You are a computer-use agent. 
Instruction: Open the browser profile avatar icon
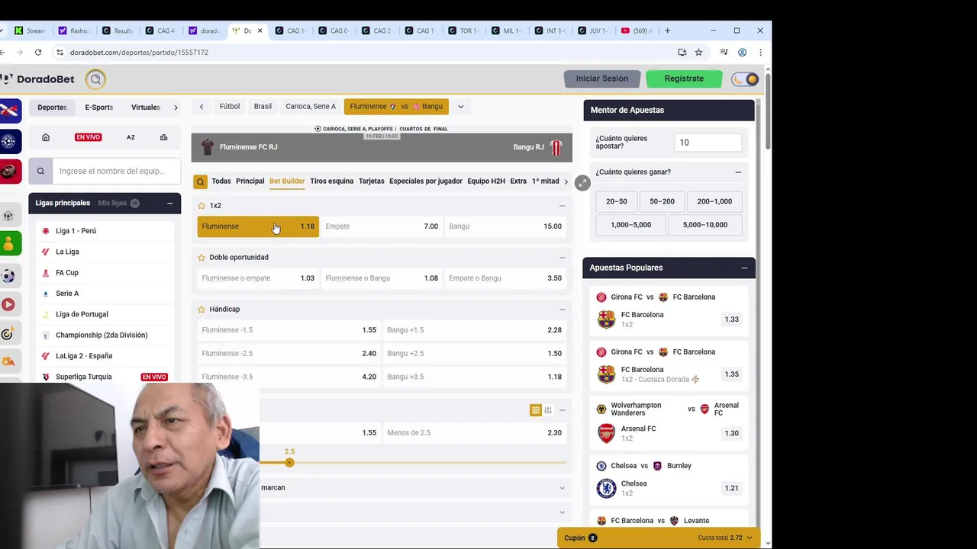[742, 53]
